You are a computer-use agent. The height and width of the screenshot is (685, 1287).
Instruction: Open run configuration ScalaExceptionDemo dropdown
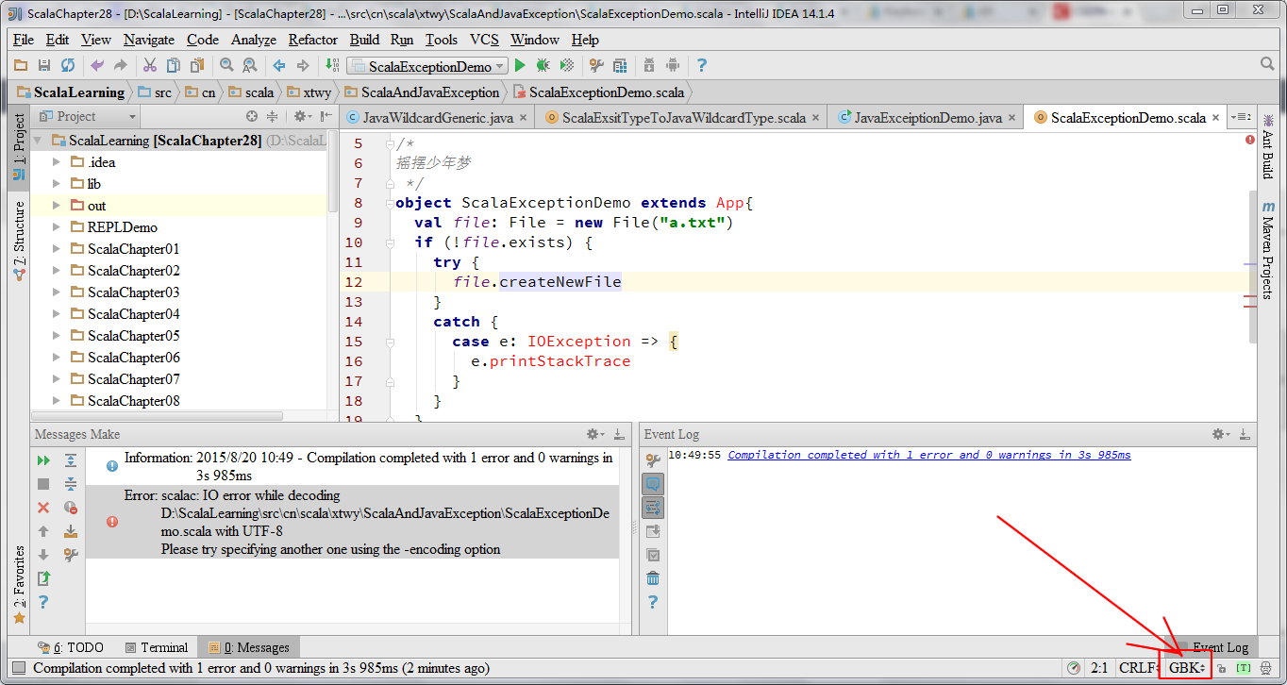click(x=427, y=65)
